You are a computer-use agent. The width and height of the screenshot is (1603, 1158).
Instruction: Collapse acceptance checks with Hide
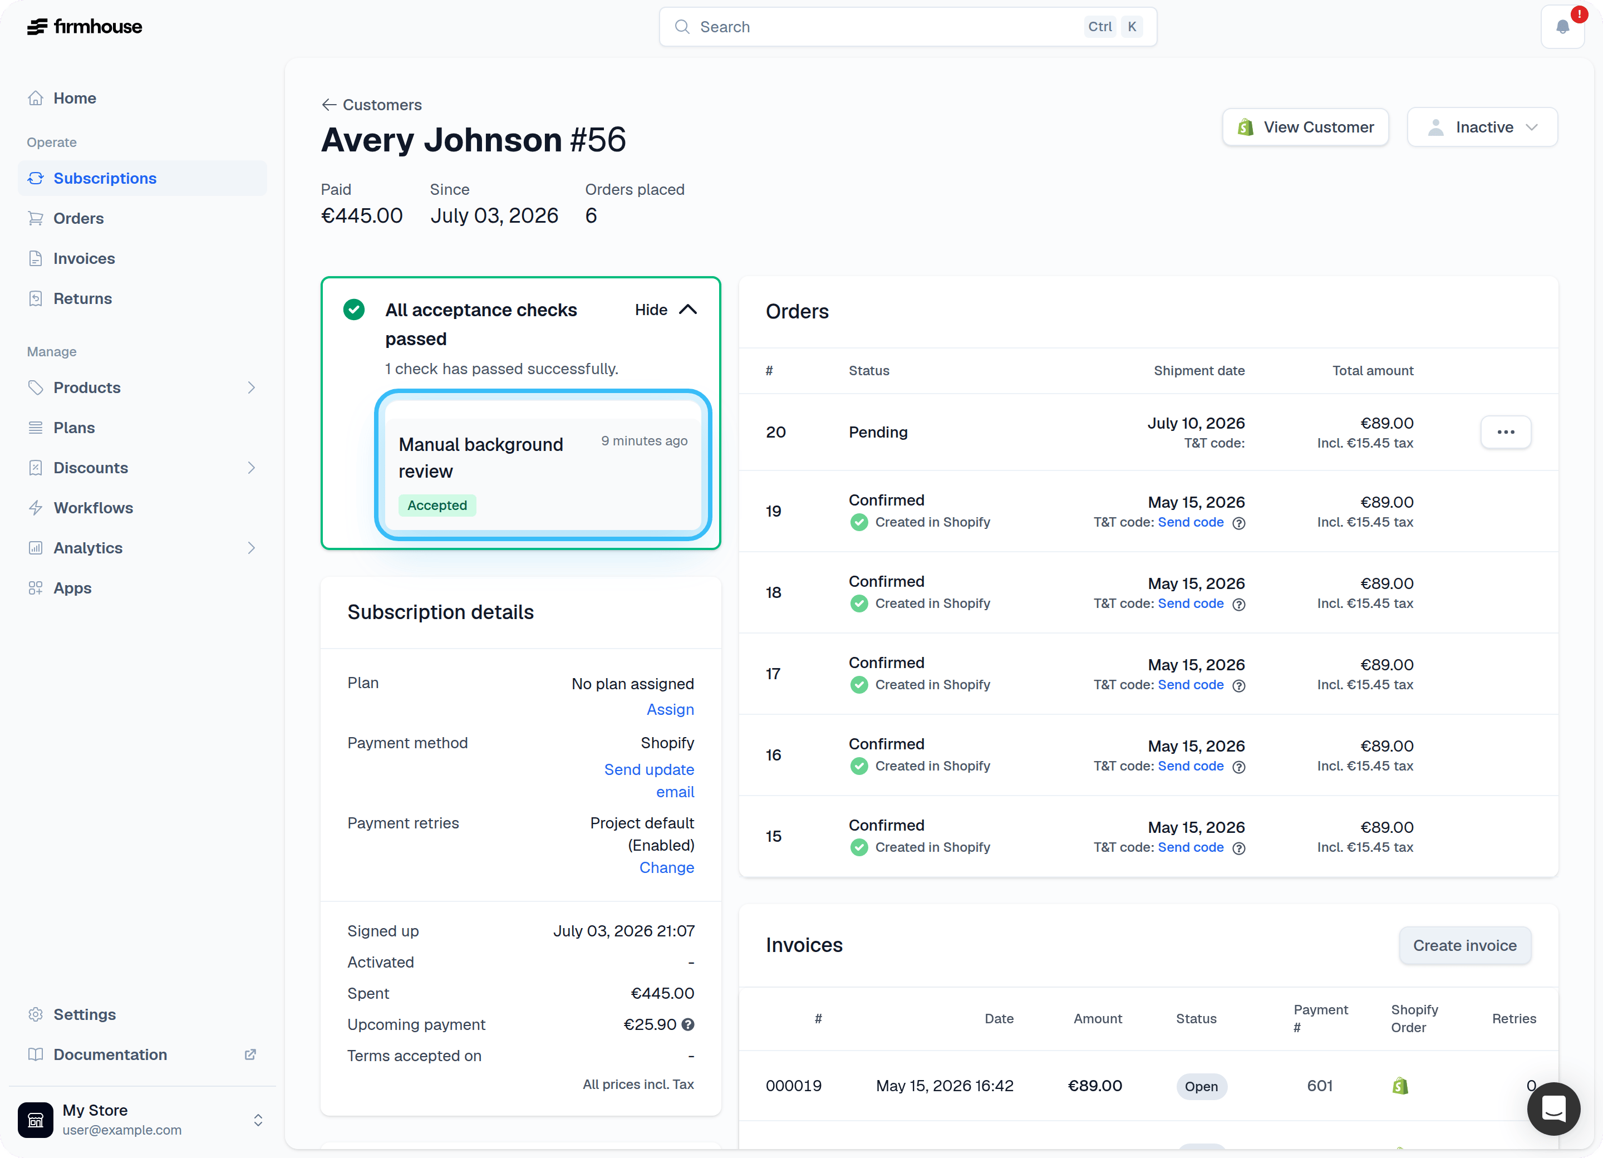[666, 310]
